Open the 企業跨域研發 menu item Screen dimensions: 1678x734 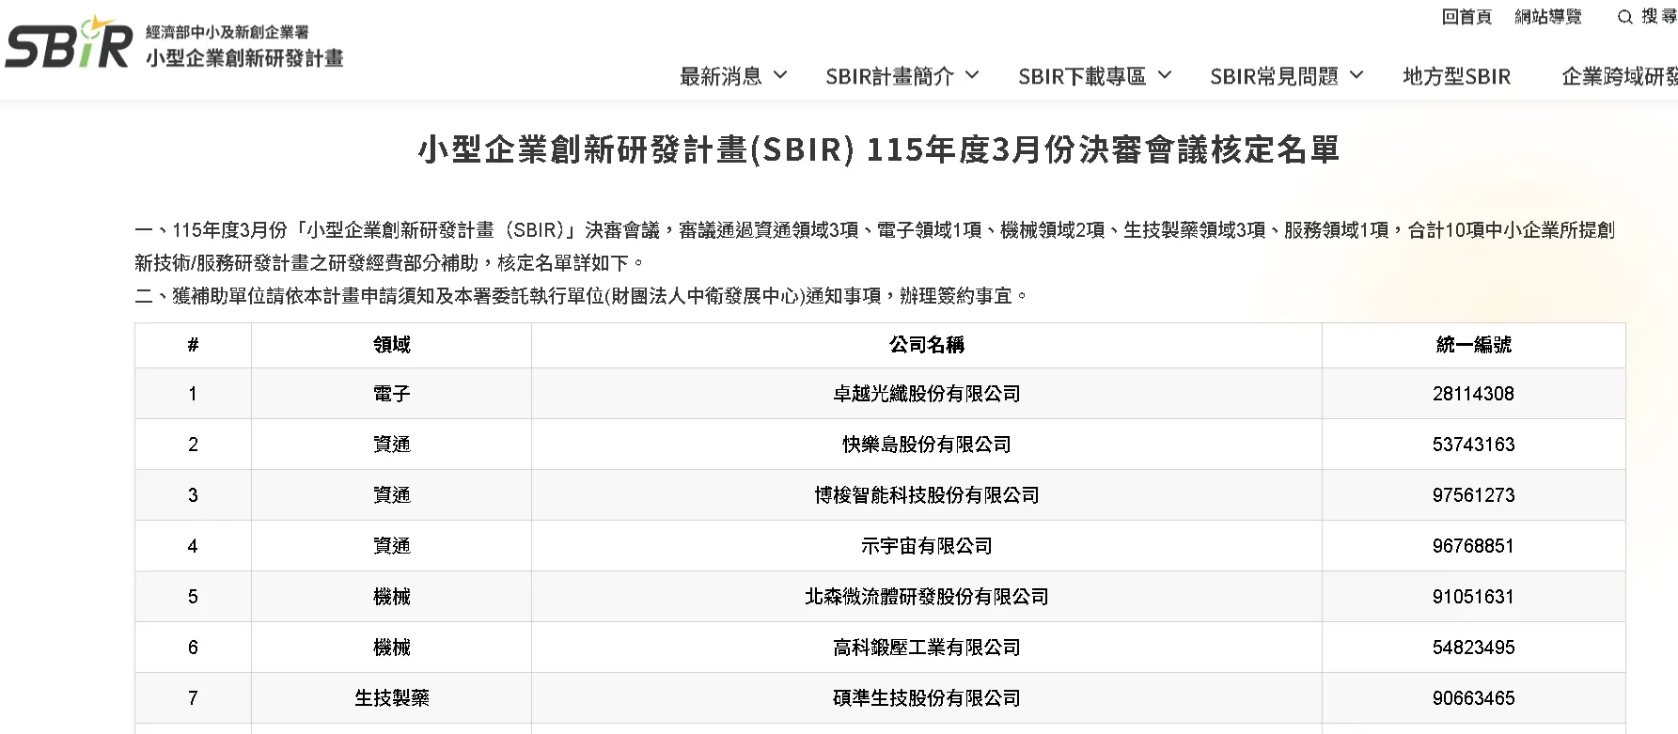[x=1619, y=76]
